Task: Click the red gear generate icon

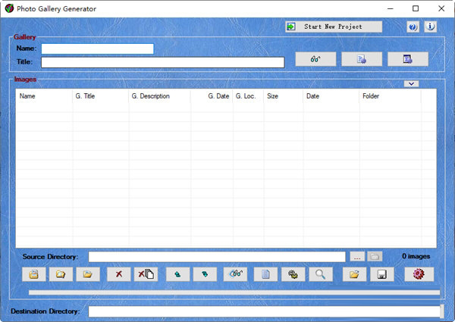Action: coord(419,274)
